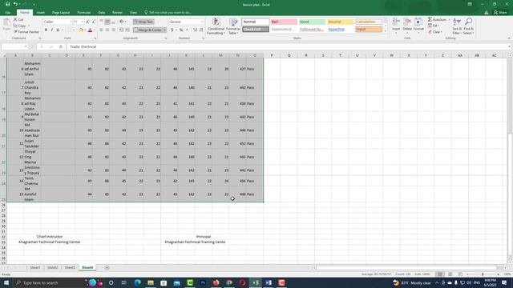
Task: Toggle underline formatting
Action: (58, 30)
